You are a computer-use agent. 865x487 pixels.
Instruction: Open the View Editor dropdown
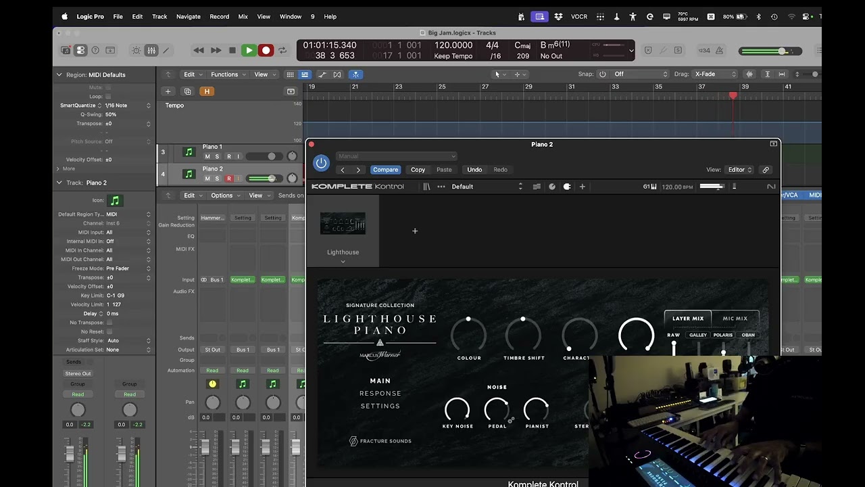tap(739, 170)
